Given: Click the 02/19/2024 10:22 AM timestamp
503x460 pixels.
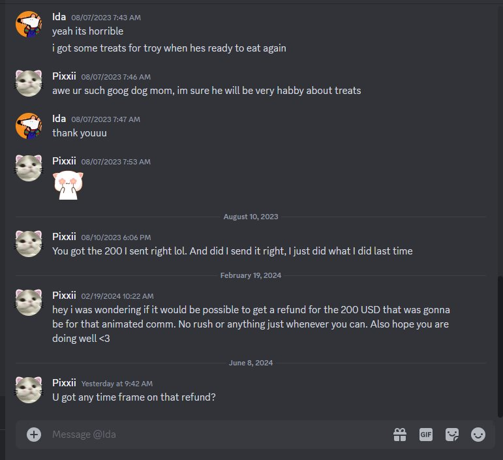Looking at the screenshot, I should (117, 296).
